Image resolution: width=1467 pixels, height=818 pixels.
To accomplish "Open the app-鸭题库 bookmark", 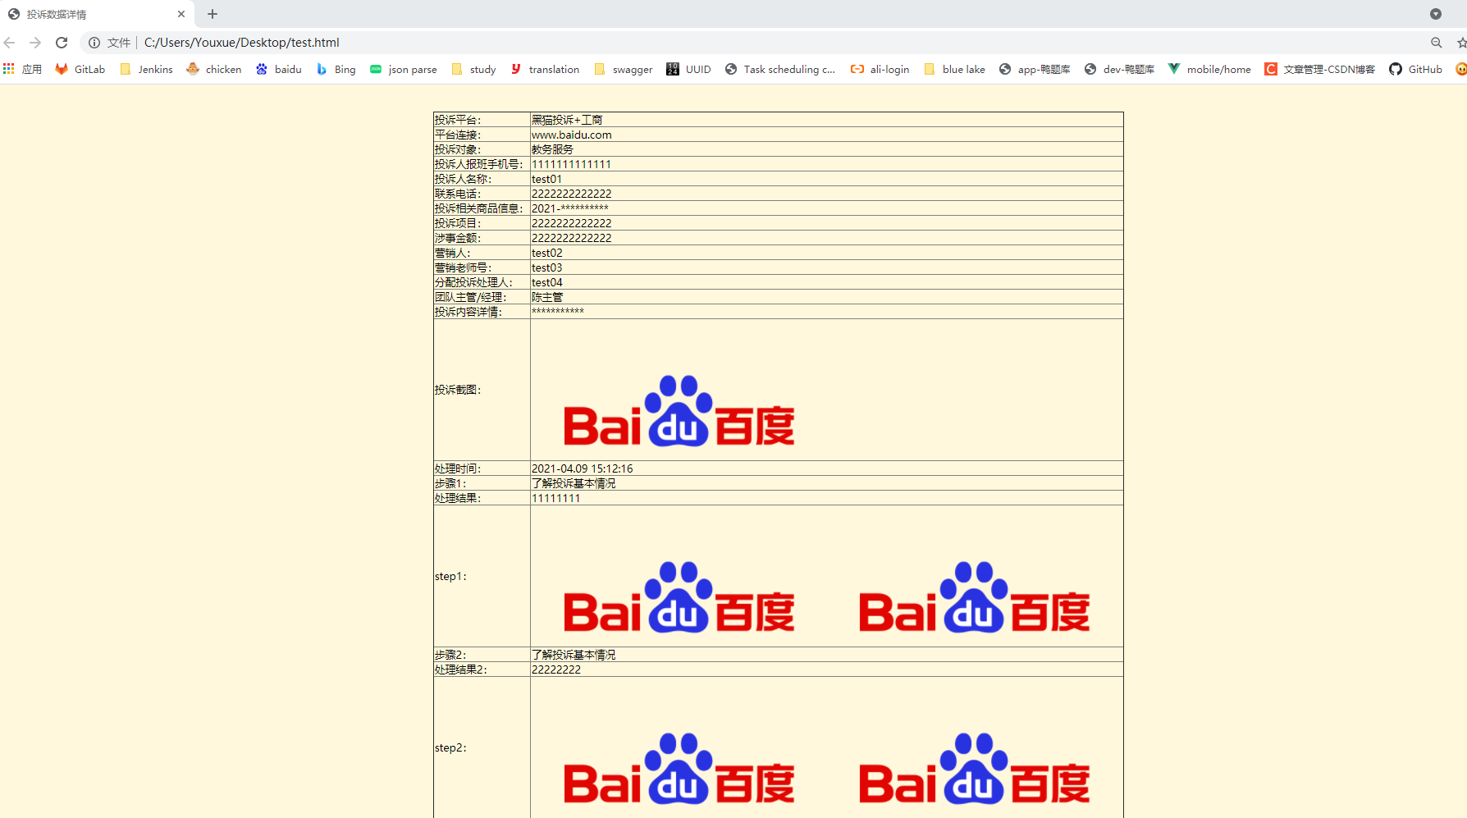I will 1035,70.
